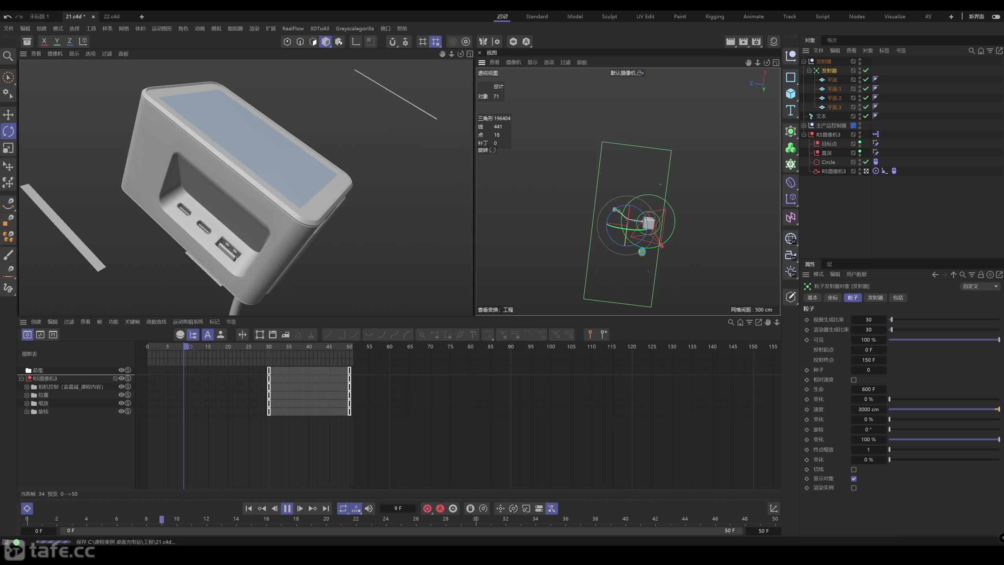Toggle sound during playback icon
1004x565 pixels.
369,508
